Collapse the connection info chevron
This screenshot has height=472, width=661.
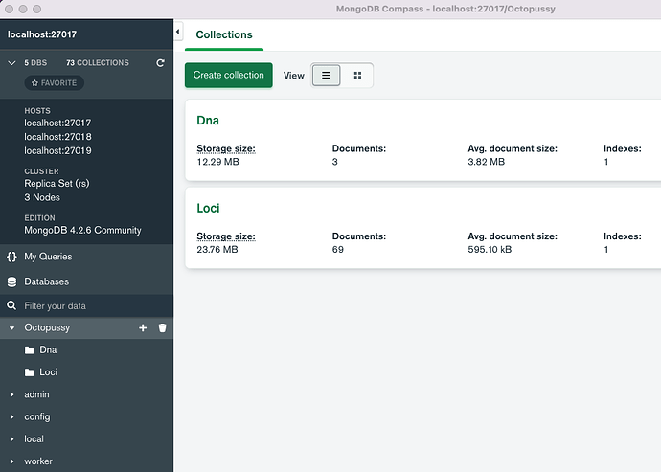tap(11, 63)
